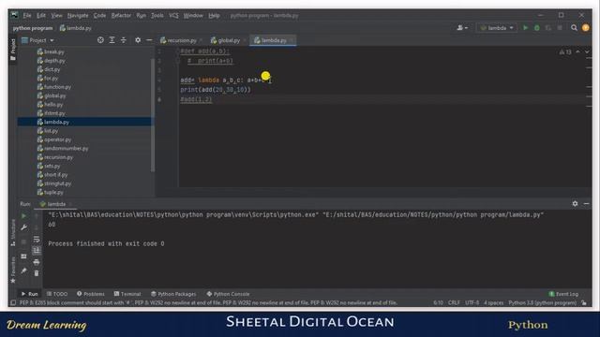
Task: Open the Navigate menu
Action: point(78,16)
